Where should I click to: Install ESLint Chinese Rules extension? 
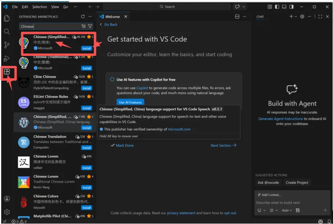click(87, 108)
